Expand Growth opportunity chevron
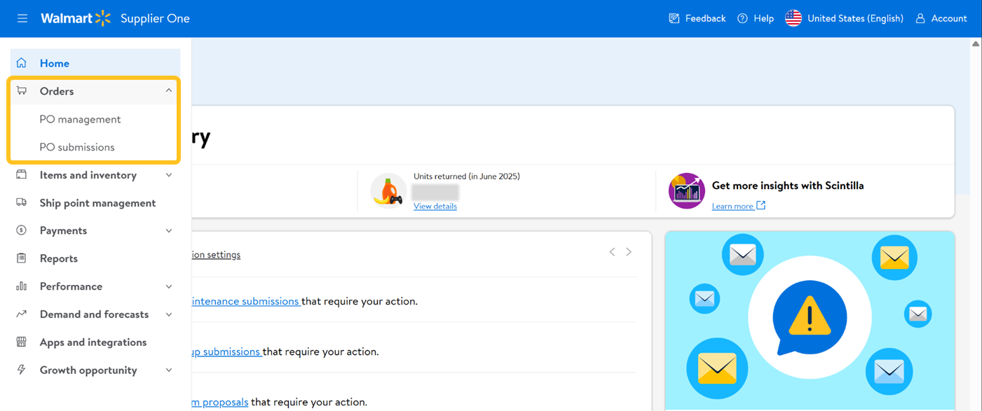 169,370
